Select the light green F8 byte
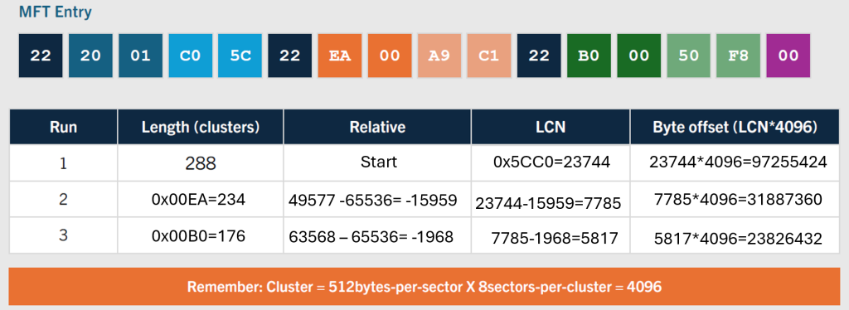 pyautogui.click(x=738, y=56)
